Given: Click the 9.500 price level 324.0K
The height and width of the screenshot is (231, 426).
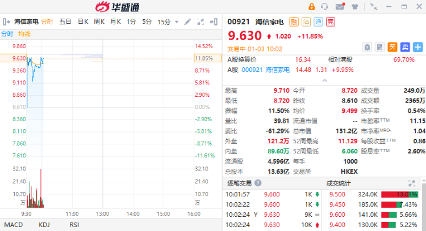Looking at the screenshot, I should click(353, 194).
